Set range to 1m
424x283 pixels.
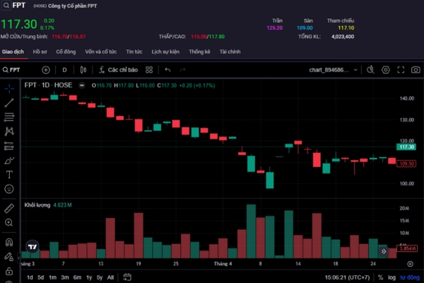point(52,277)
